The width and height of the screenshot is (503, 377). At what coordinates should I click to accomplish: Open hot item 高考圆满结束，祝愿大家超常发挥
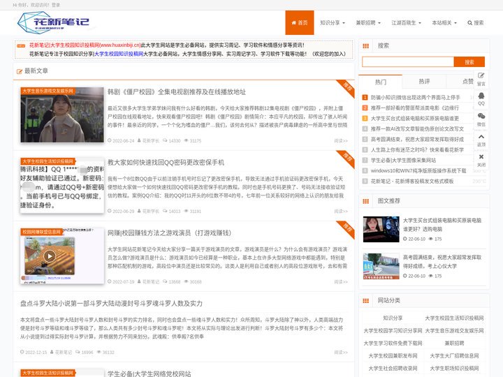tap(417, 139)
